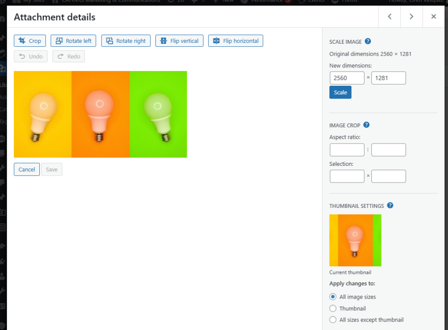The width and height of the screenshot is (448, 330).
Task: Rotate the image left
Action: pyautogui.click(x=73, y=40)
